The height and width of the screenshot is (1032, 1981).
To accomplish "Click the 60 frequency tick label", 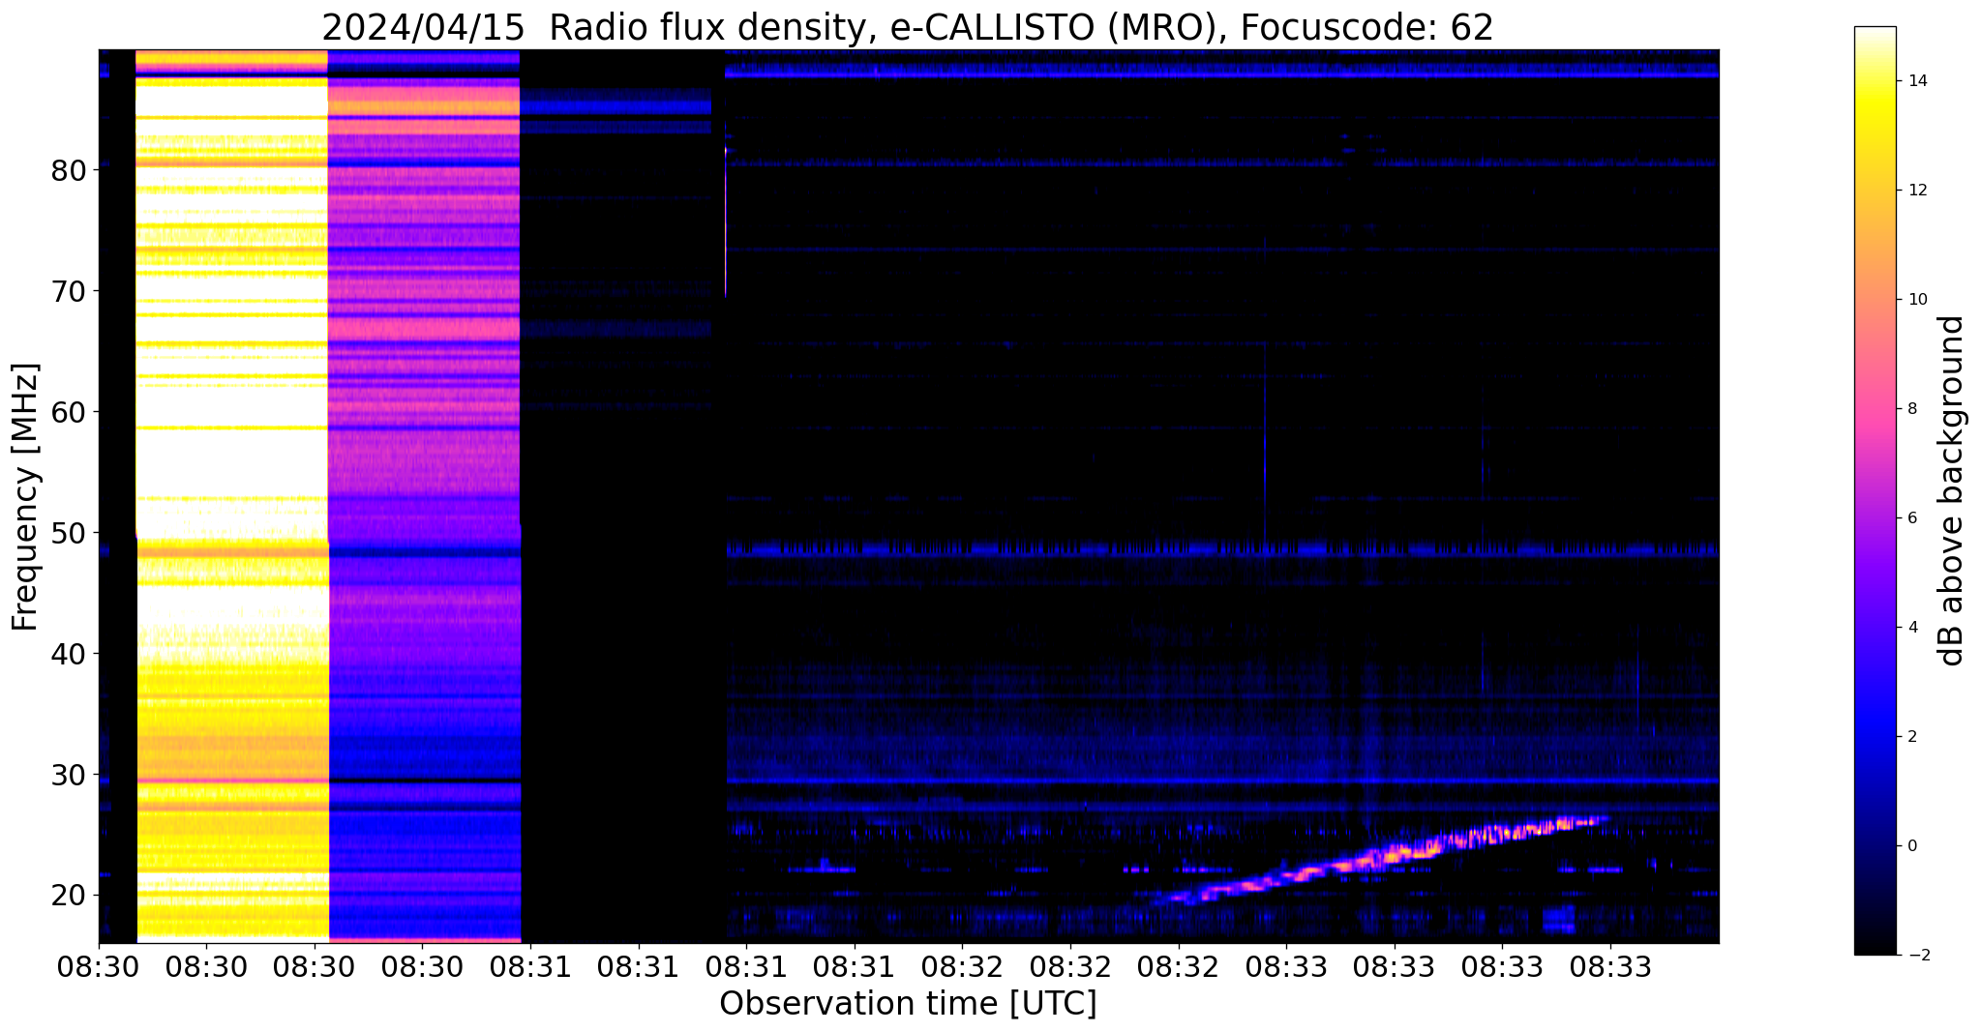I will (69, 412).
